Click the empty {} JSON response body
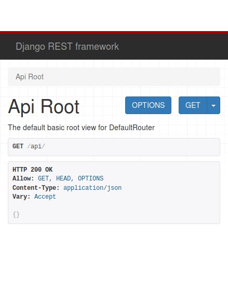Image resolution: width=228 pixels, height=306 pixels. [16, 215]
